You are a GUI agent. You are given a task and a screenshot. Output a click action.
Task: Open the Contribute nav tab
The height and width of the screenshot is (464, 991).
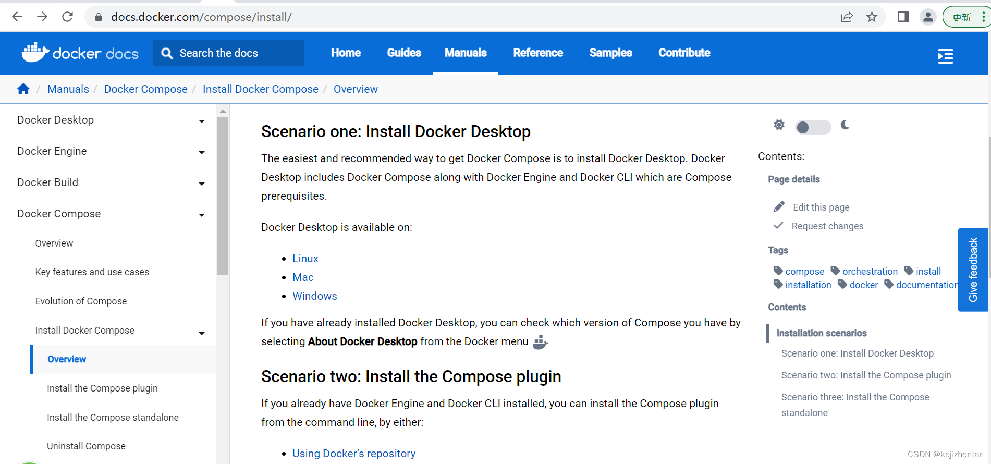point(684,53)
